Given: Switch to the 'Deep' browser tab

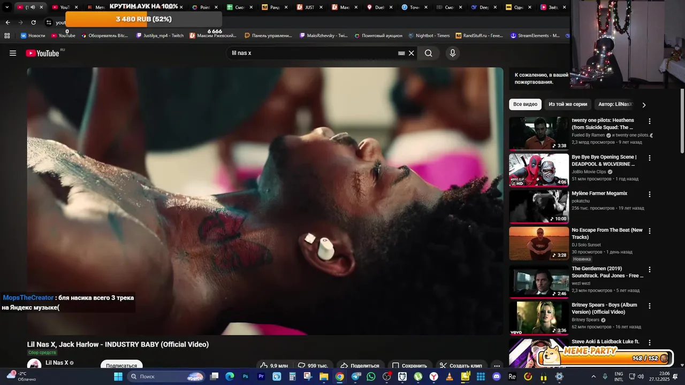Looking at the screenshot, I should point(483,7).
